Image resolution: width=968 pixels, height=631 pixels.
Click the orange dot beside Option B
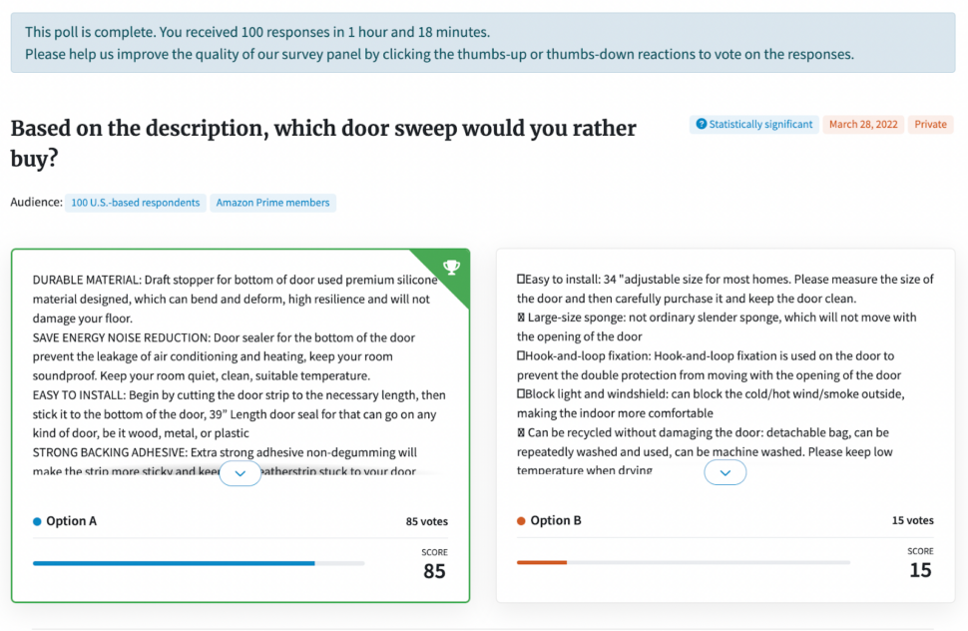[521, 521]
